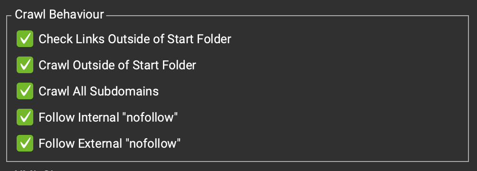
Task: Click the "Crawl Outside of Start Folder" label text
Action: (117, 65)
